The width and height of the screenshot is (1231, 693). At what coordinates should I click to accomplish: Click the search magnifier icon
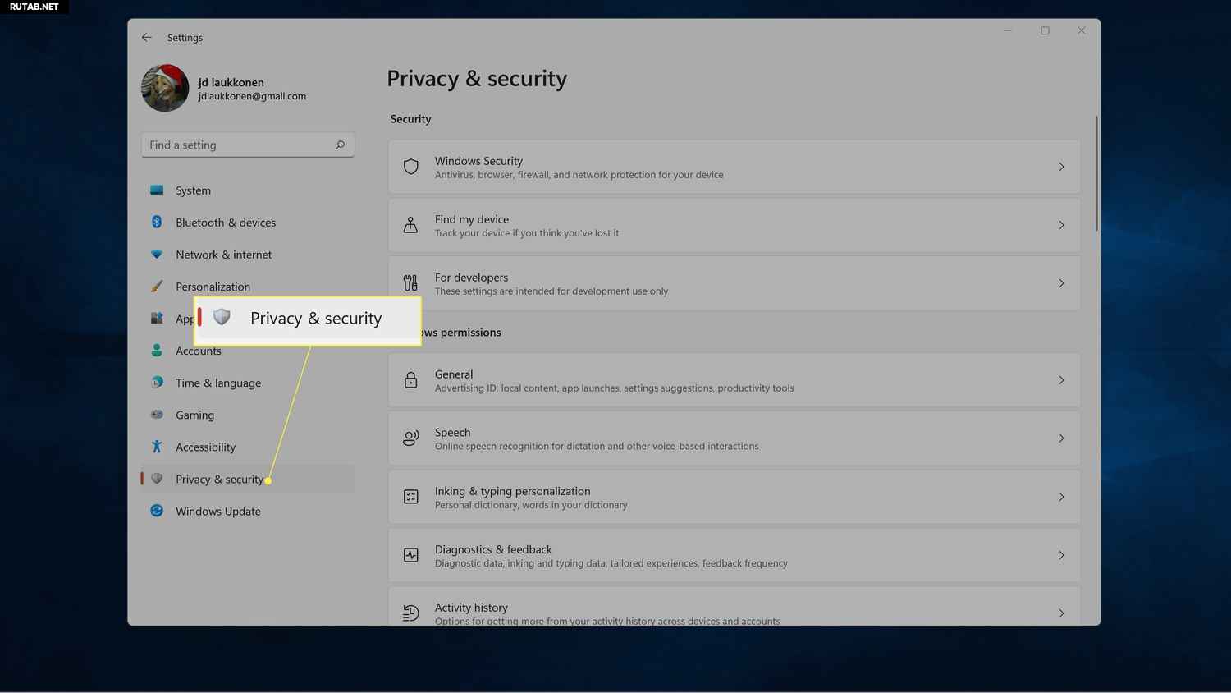340,145
